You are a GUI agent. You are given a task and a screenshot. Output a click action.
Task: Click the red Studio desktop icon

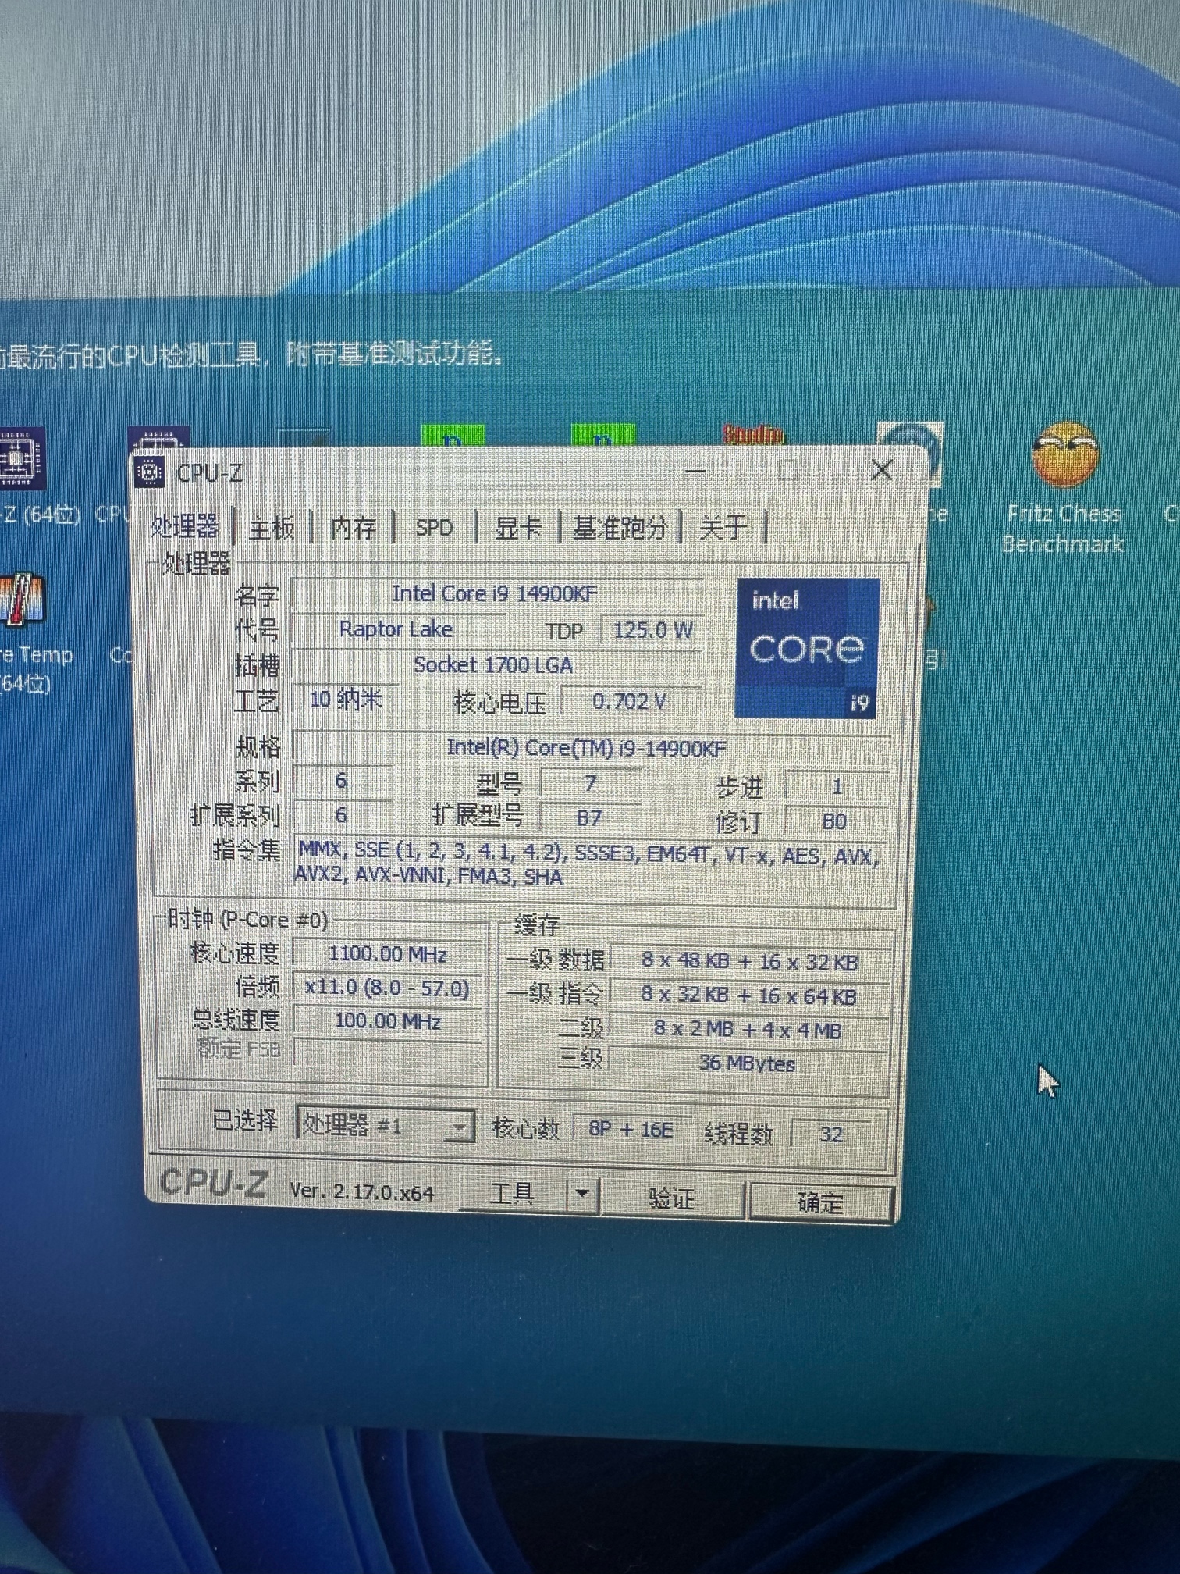tap(753, 435)
